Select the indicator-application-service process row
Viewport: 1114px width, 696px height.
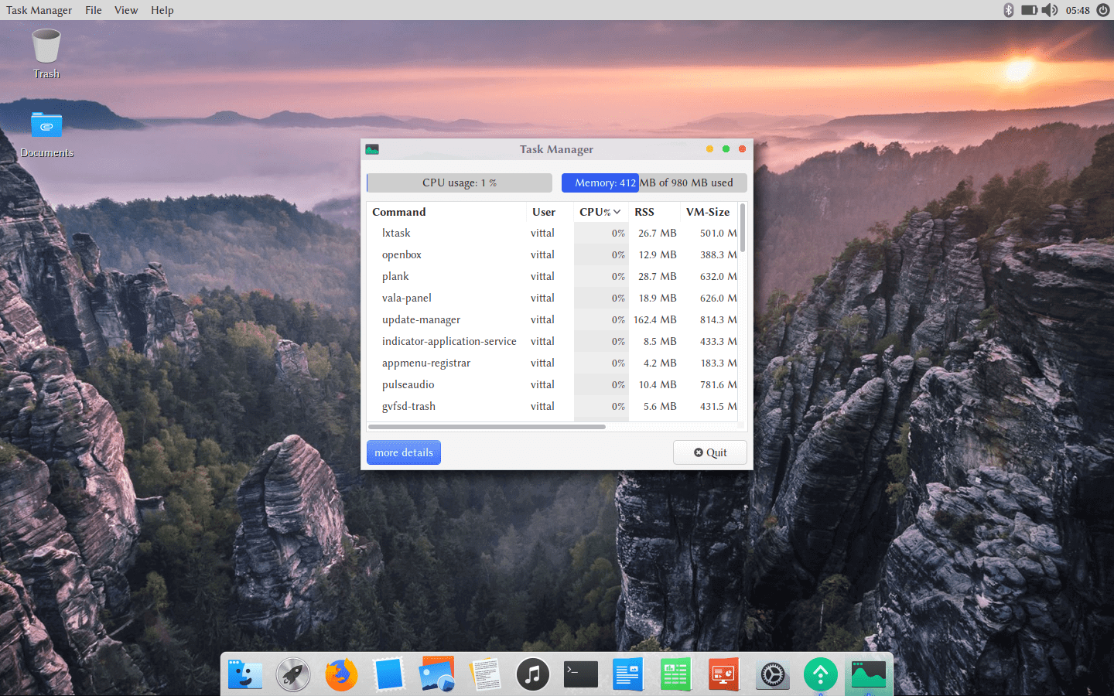pos(552,341)
